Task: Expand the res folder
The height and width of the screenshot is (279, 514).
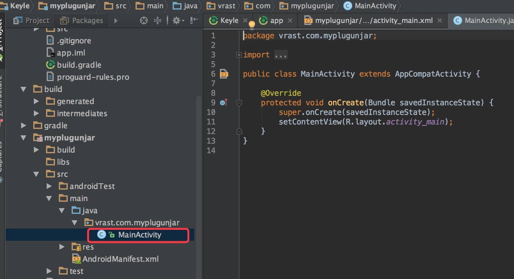Action: (62, 247)
